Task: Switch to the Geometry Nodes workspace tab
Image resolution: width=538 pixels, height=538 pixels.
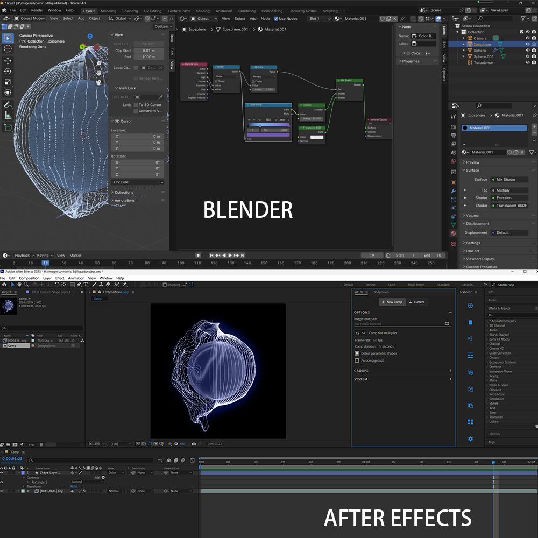Action: [302, 11]
